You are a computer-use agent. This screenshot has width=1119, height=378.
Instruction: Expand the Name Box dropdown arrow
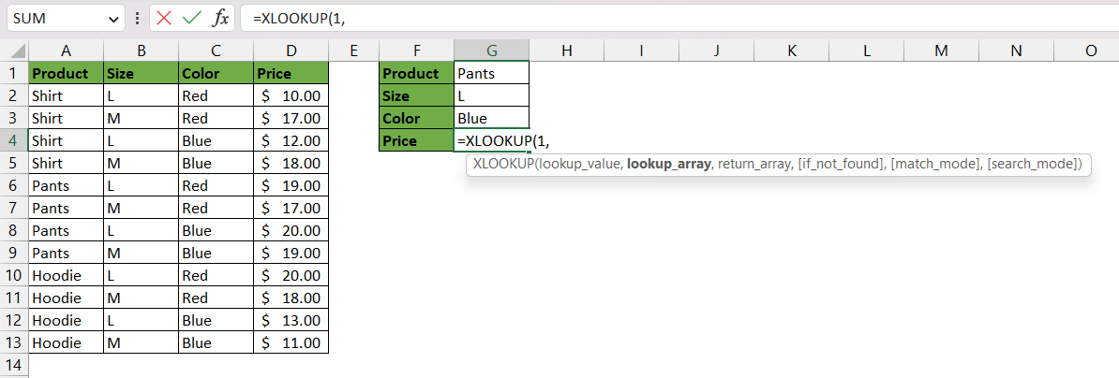tap(113, 20)
